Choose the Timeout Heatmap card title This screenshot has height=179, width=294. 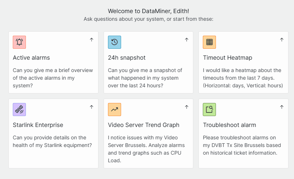pos(228,58)
